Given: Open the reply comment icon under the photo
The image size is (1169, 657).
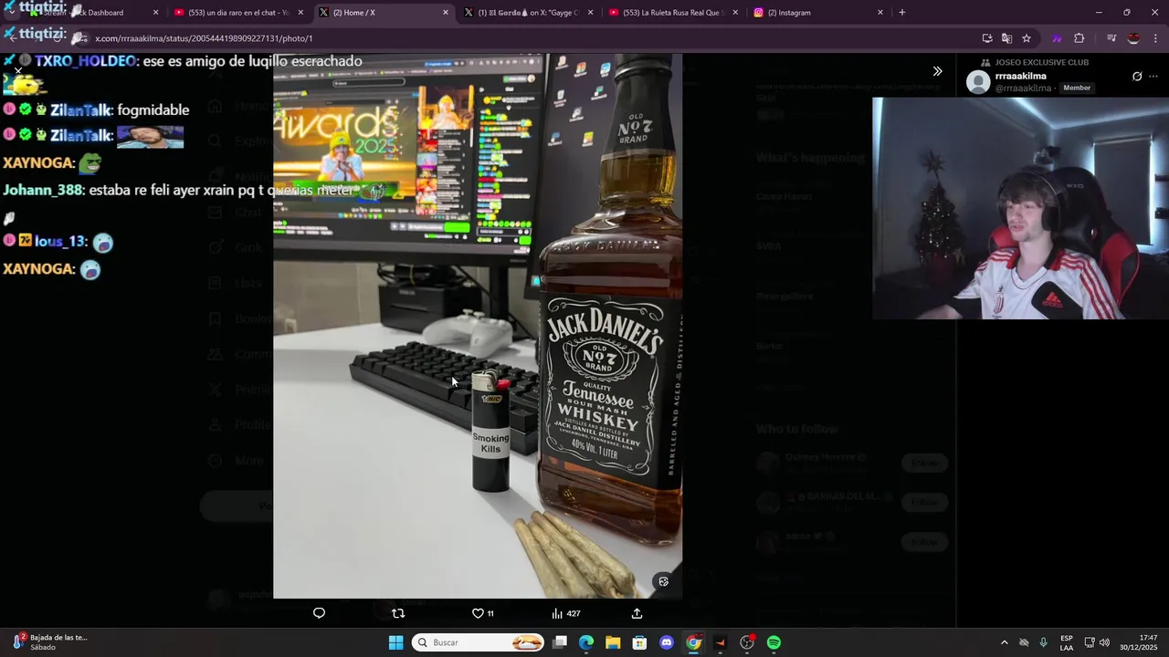Looking at the screenshot, I should coord(319,613).
